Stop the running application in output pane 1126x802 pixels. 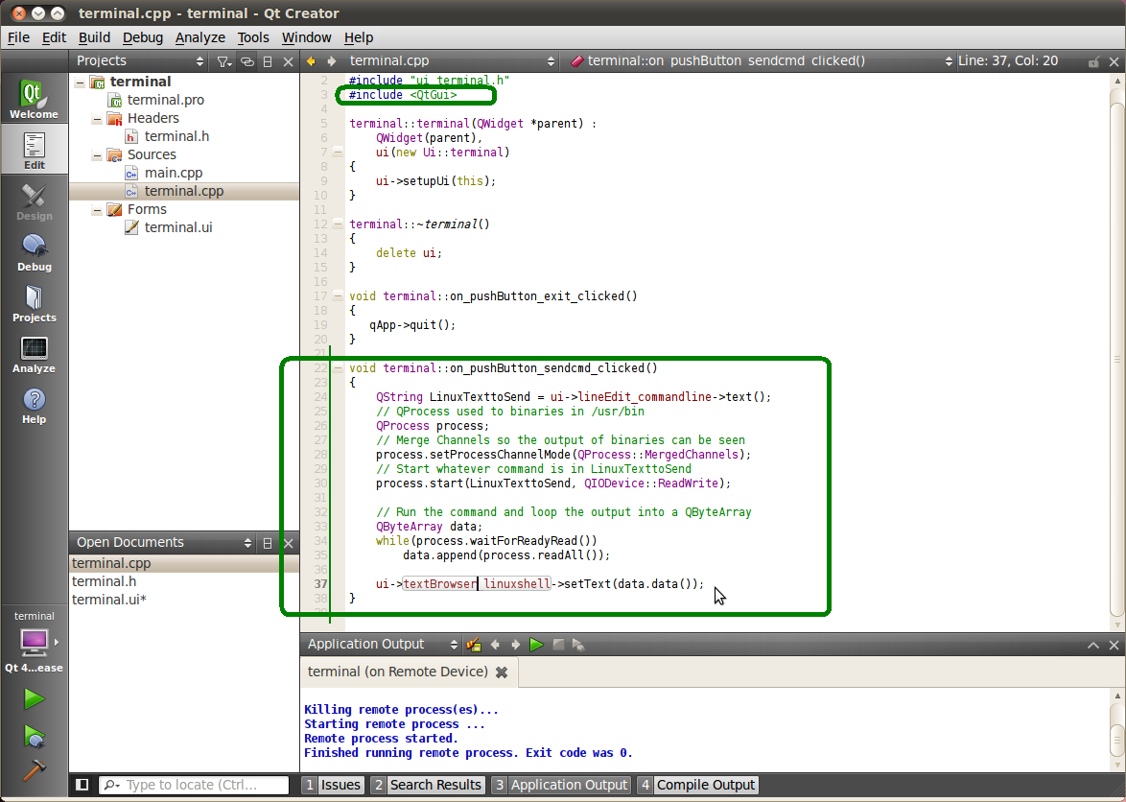[558, 645]
